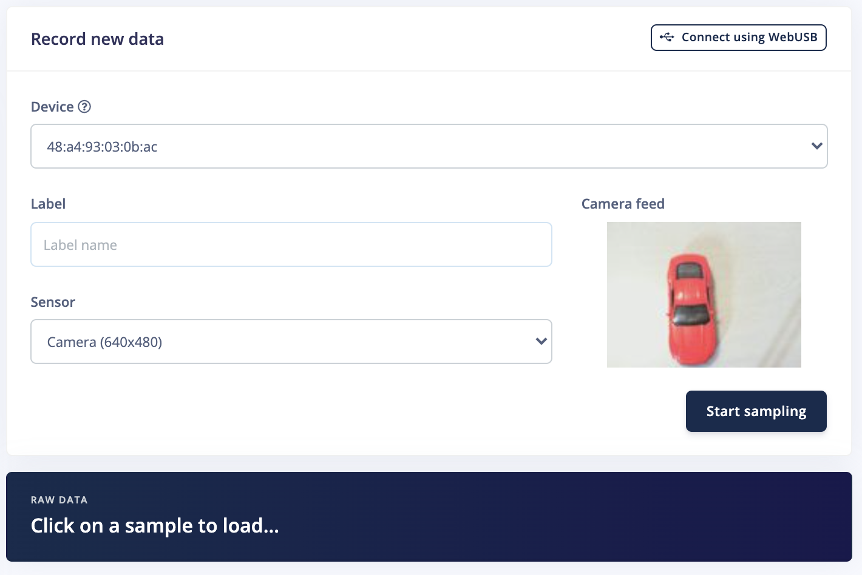Click the Sensor dropdown chevron arrow
This screenshot has width=862, height=575.
click(x=541, y=341)
